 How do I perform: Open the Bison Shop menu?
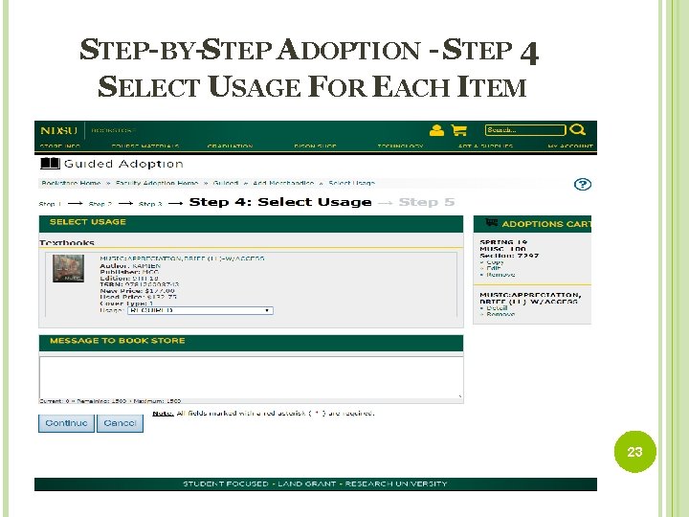click(x=315, y=146)
